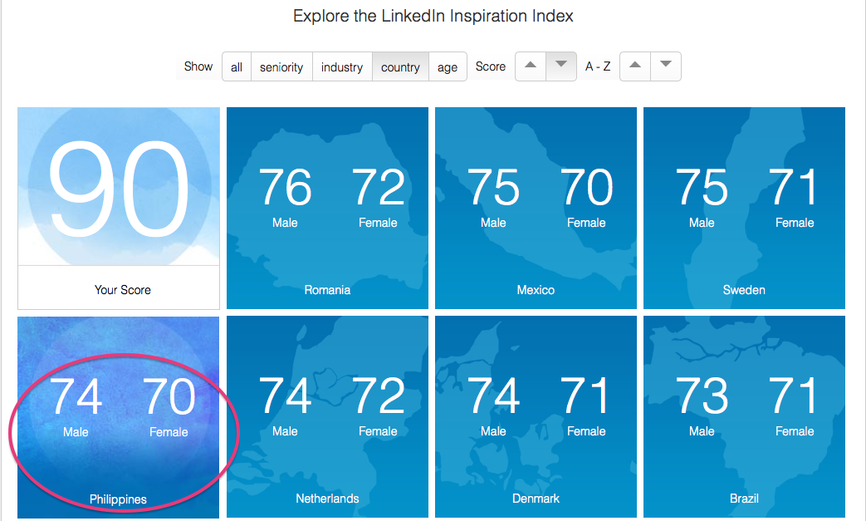The image size is (866, 521).
Task: Open the Sweden country tile
Action: click(x=745, y=209)
